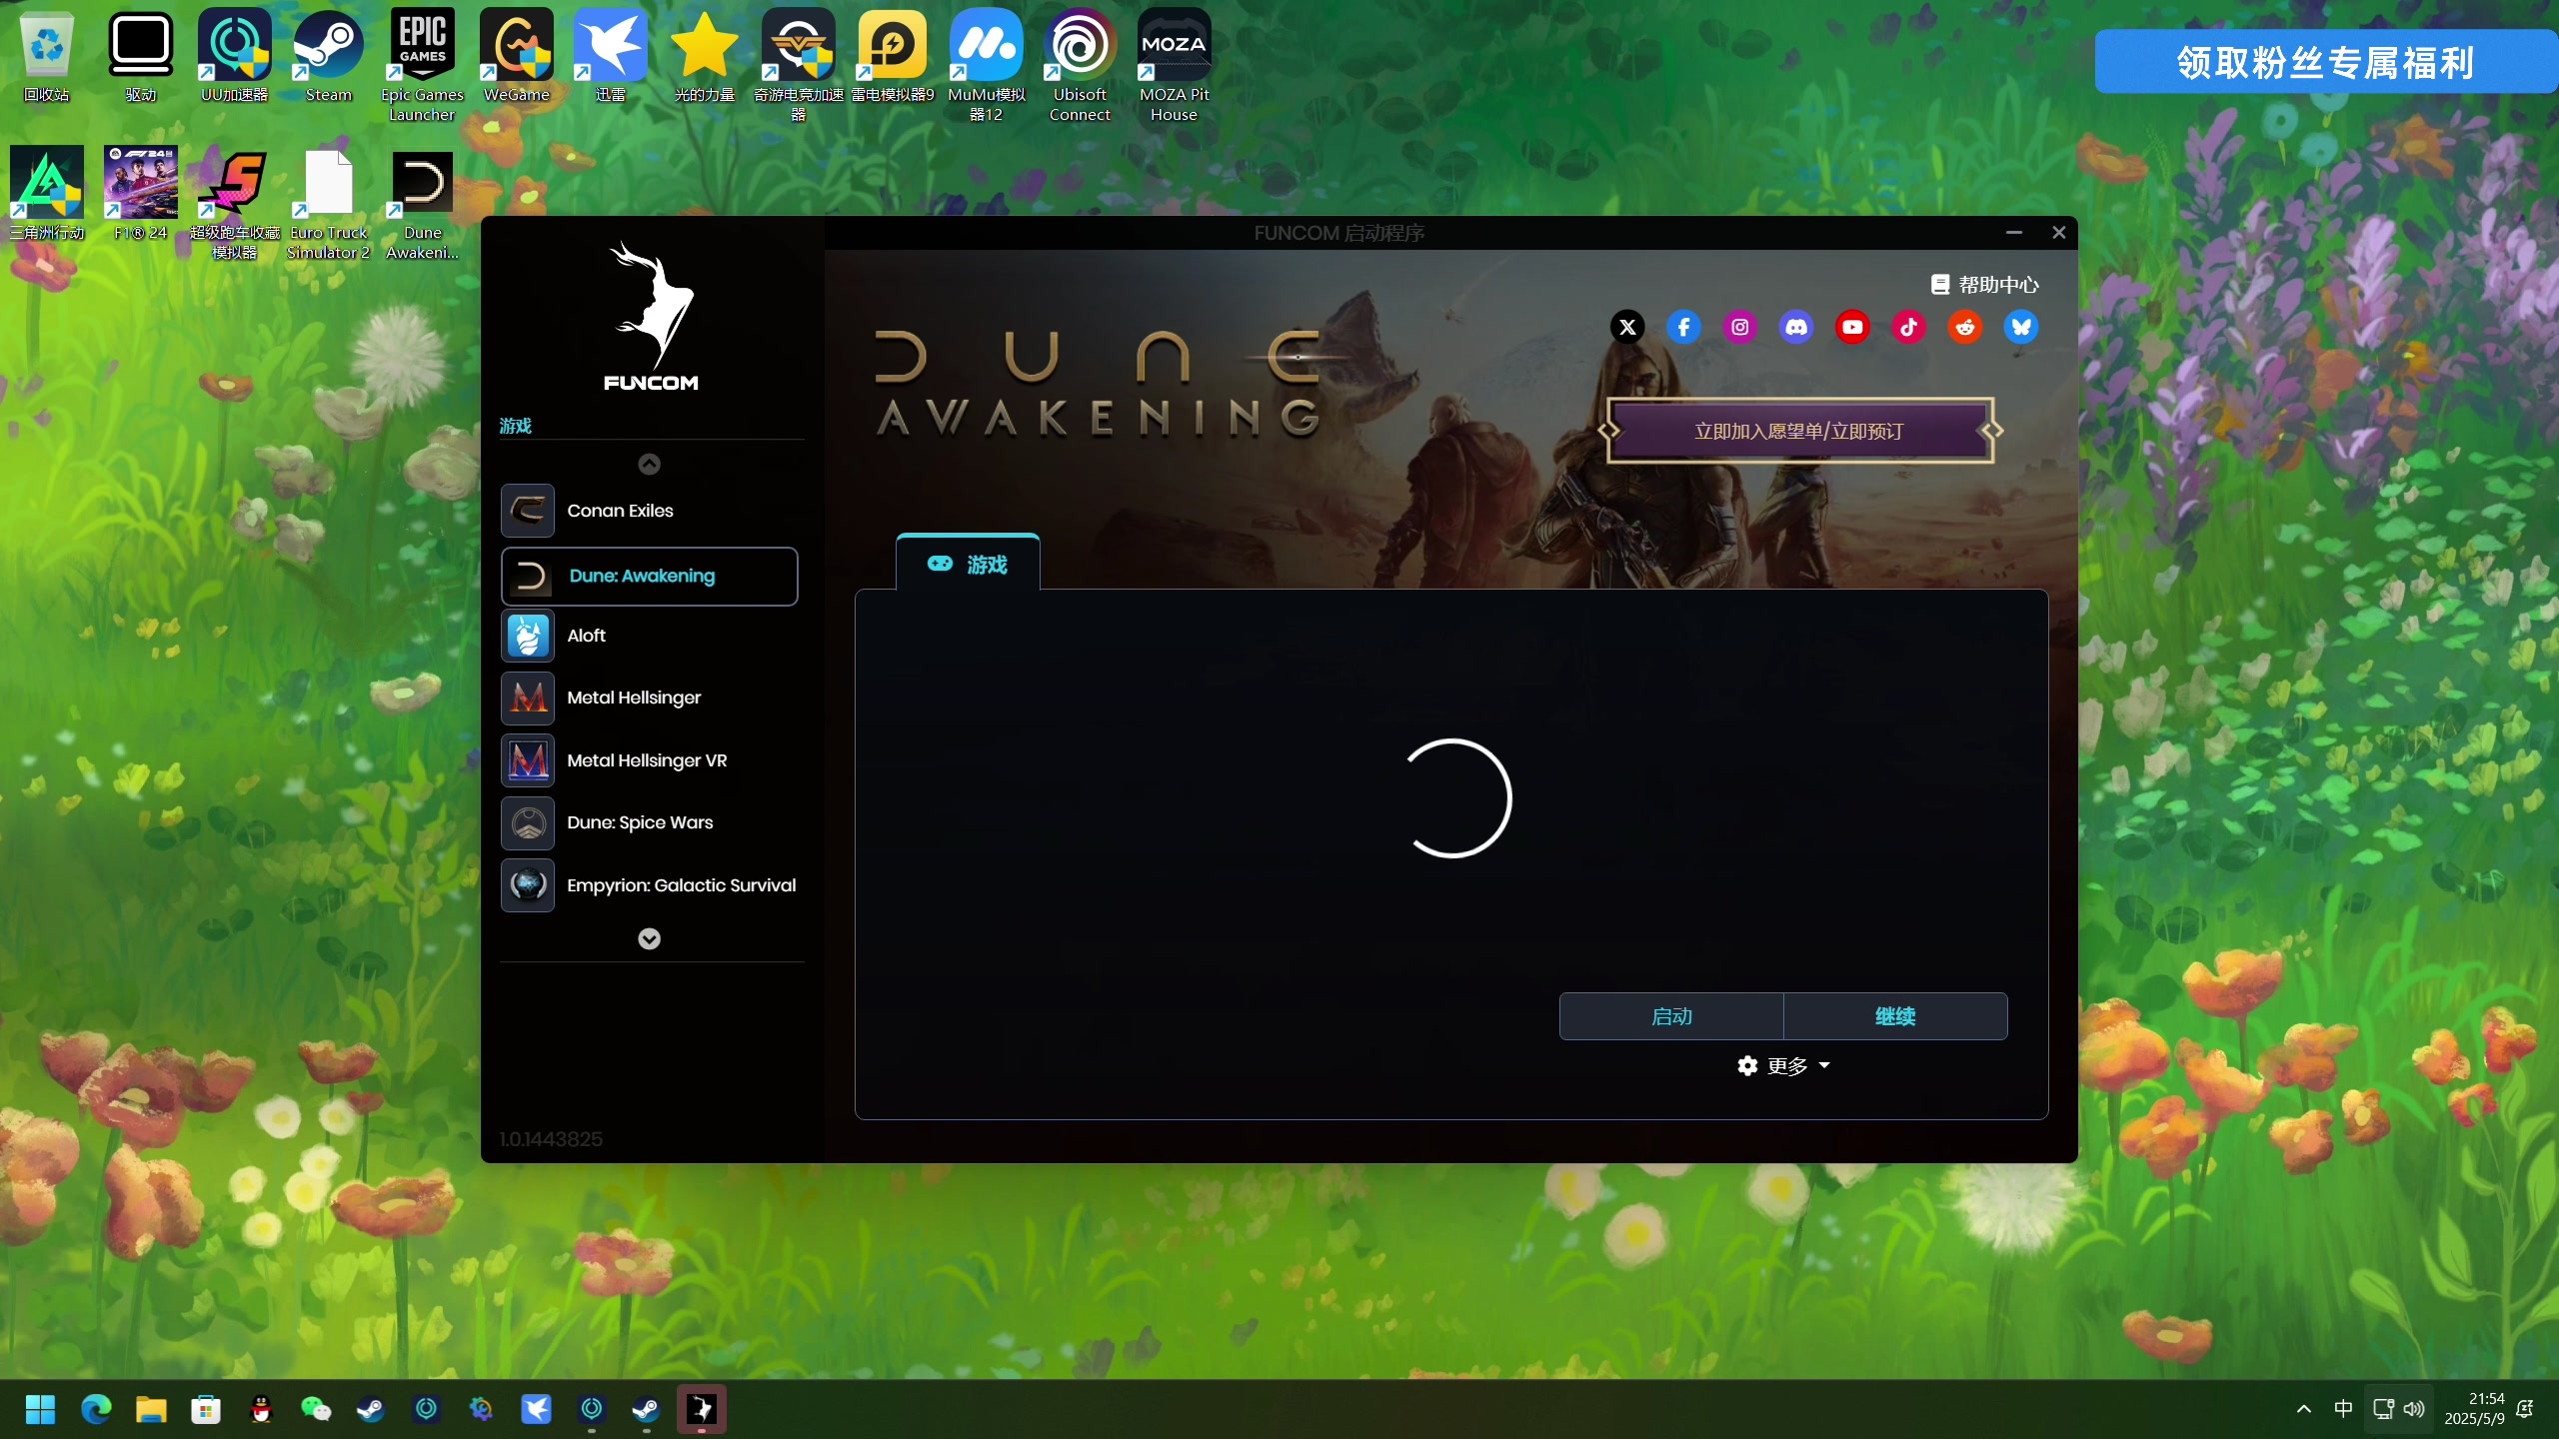This screenshot has height=1439, width=2559.
Task: Select Metal Hellsinger in the game list
Action: (650, 698)
